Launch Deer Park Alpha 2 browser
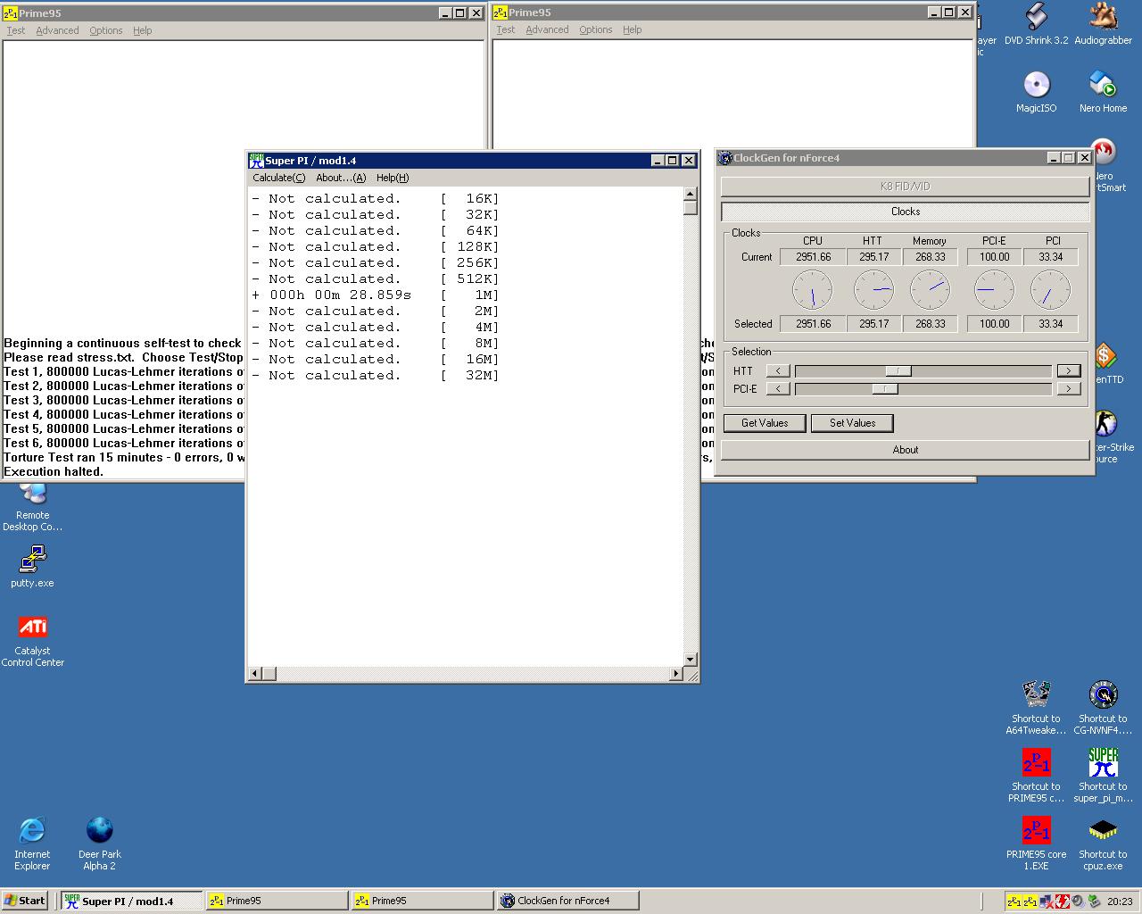The height and width of the screenshot is (914, 1142). (99, 831)
